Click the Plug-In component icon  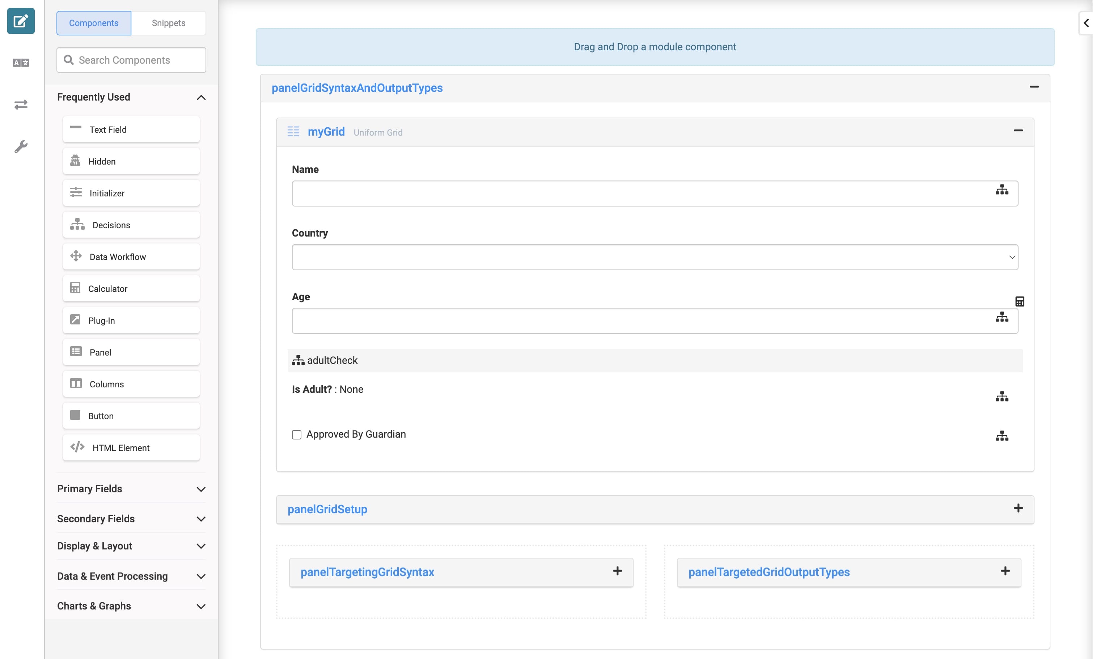[76, 320]
